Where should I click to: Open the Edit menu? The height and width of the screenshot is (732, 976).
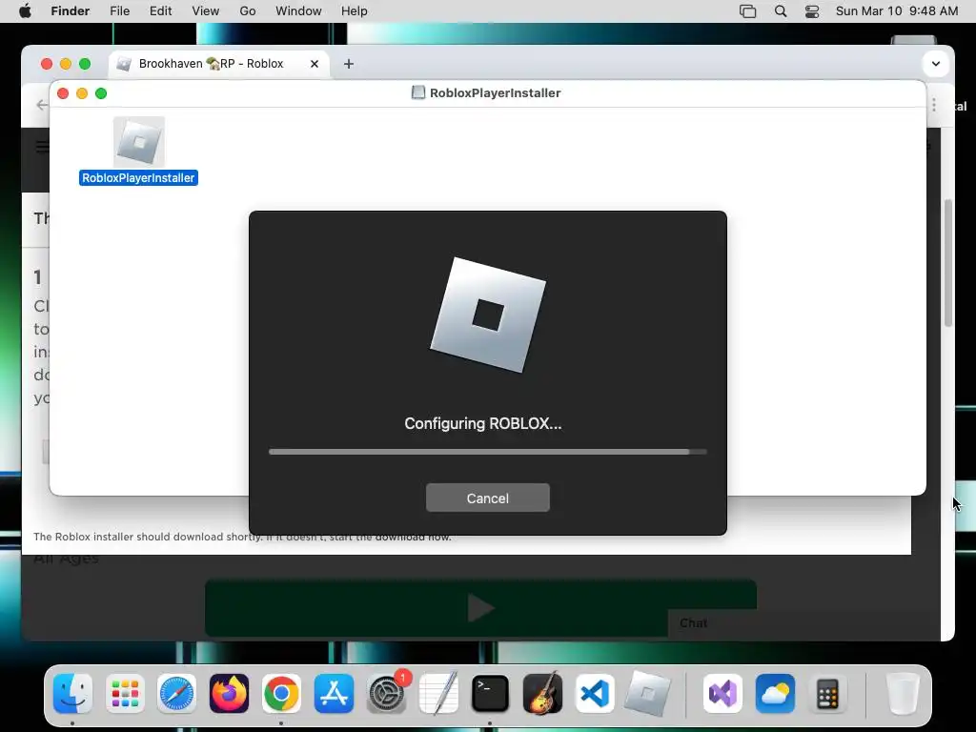coord(160,11)
